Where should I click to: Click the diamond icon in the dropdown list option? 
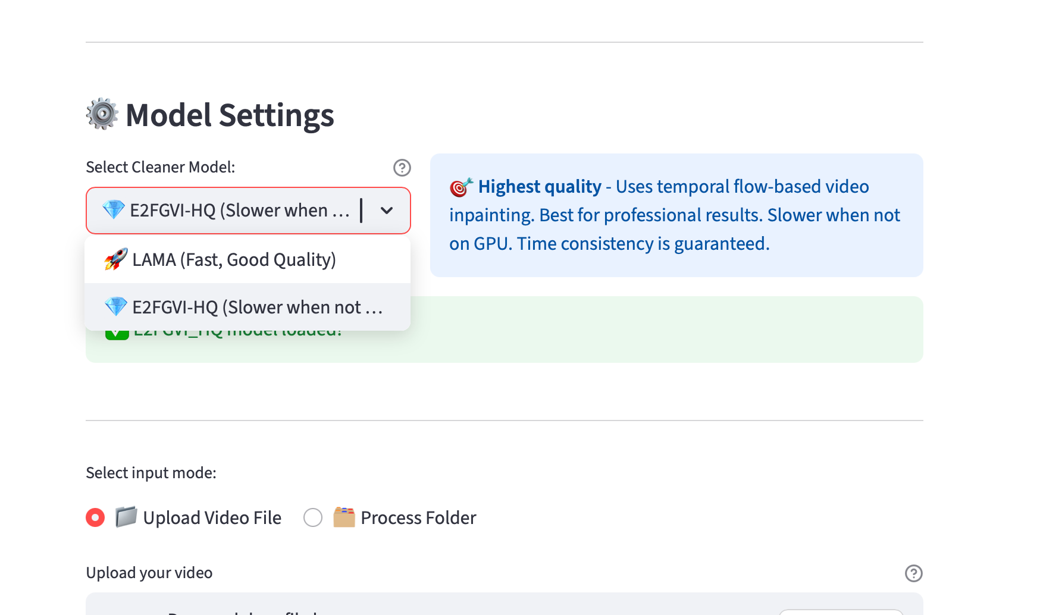(116, 307)
